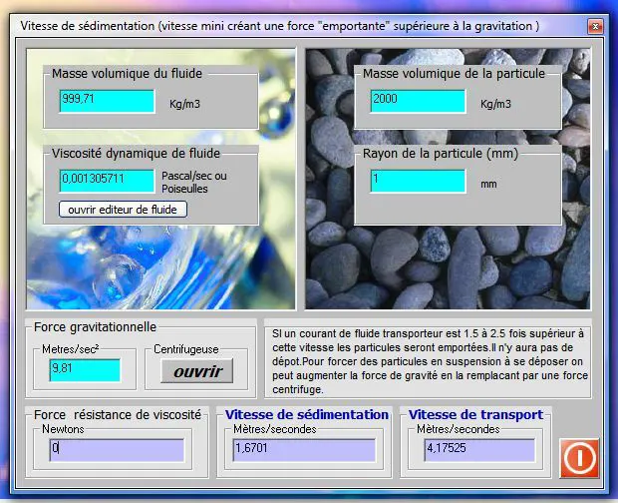This screenshot has width=618, height=503.
Task: Close the Vitesse de sédimentation window
Action: click(595, 26)
